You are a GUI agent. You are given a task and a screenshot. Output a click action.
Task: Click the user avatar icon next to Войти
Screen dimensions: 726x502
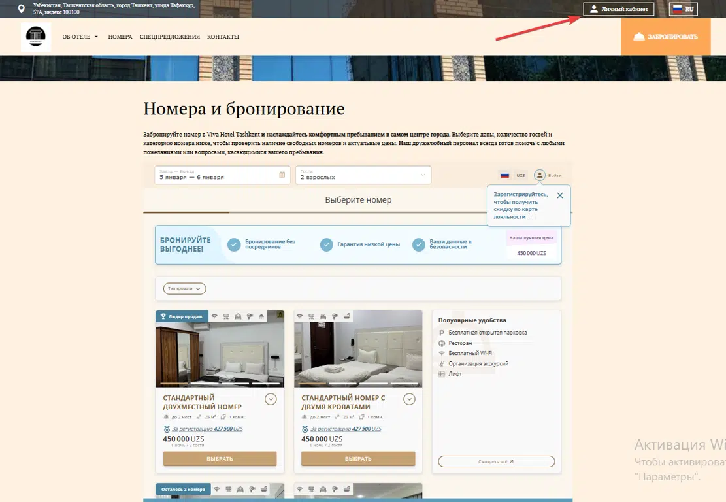point(540,175)
